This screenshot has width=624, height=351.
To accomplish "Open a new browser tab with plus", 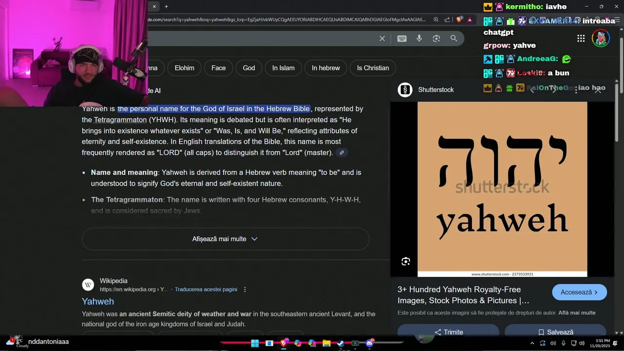I will pyautogui.click(x=166, y=6).
